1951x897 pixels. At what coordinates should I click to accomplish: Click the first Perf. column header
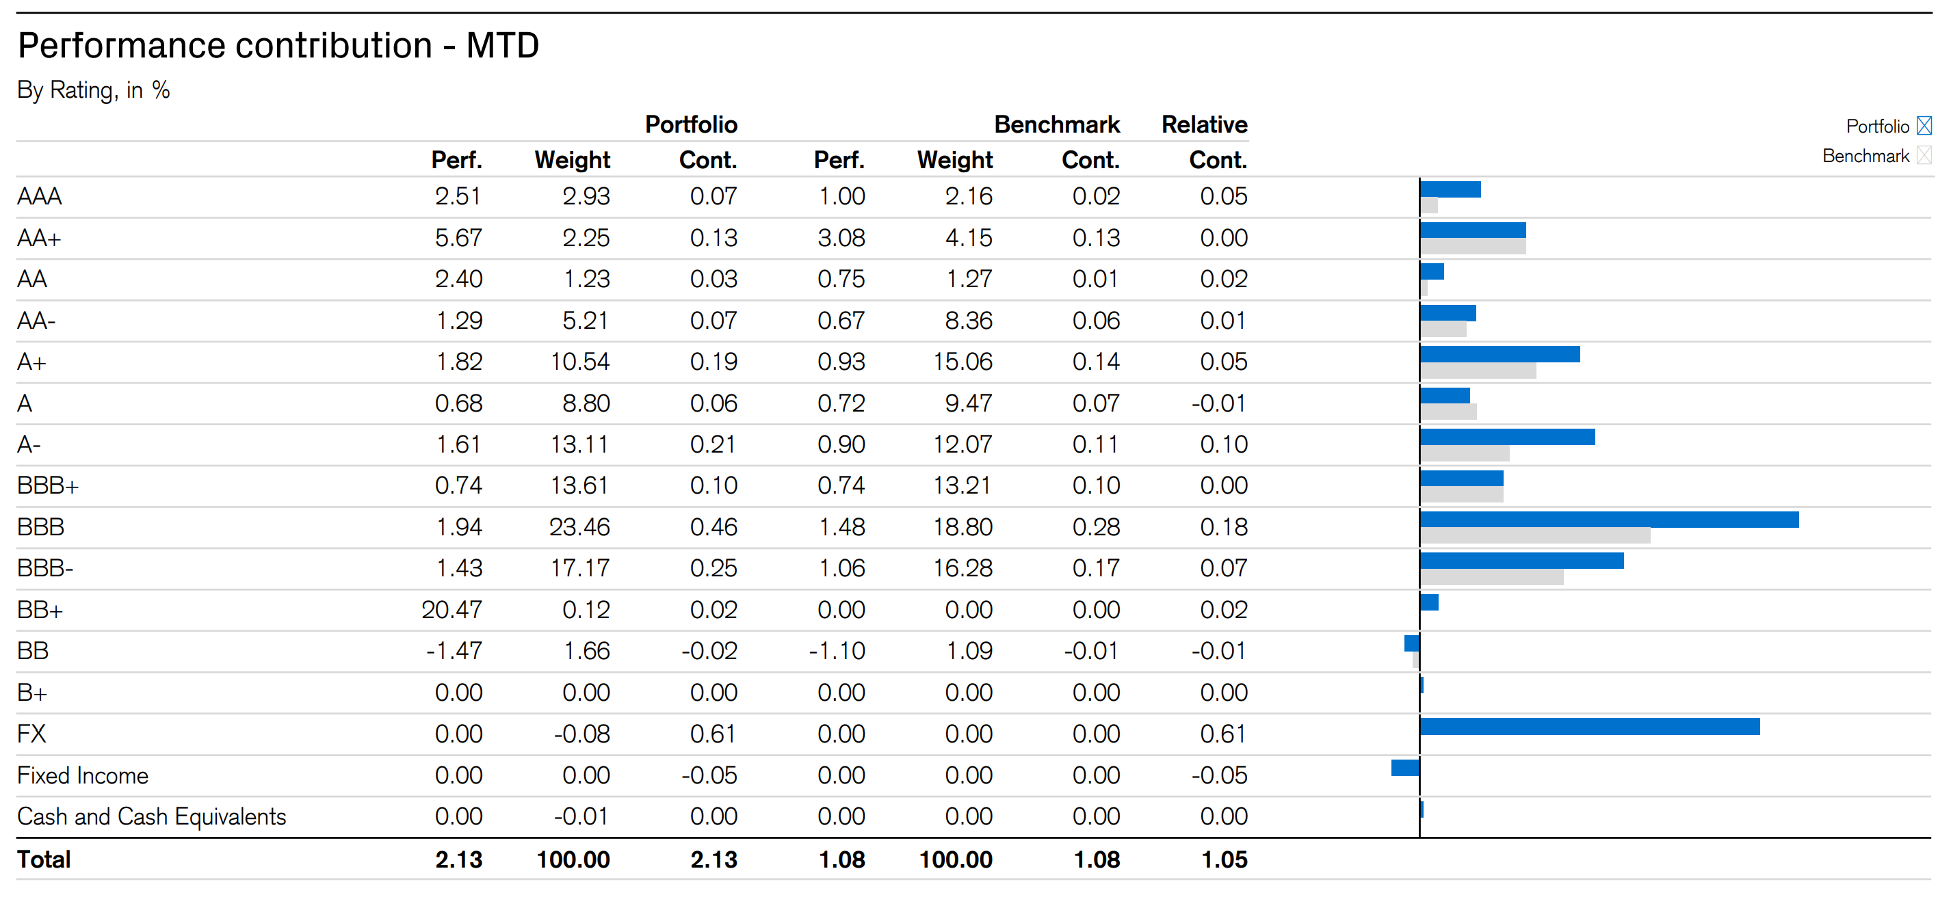coord(456,161)
